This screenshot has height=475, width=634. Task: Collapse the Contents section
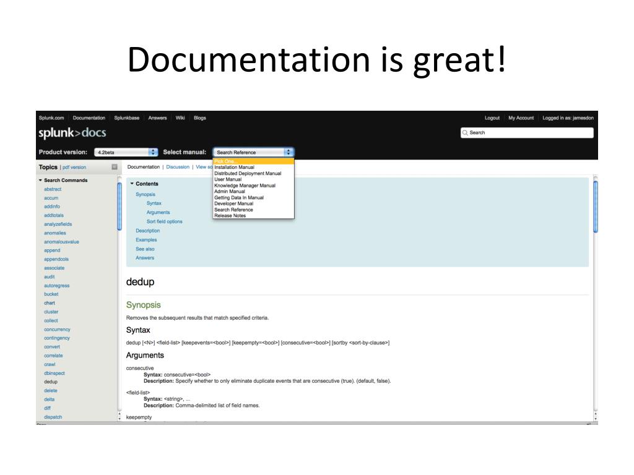click(x=132, y=184)
